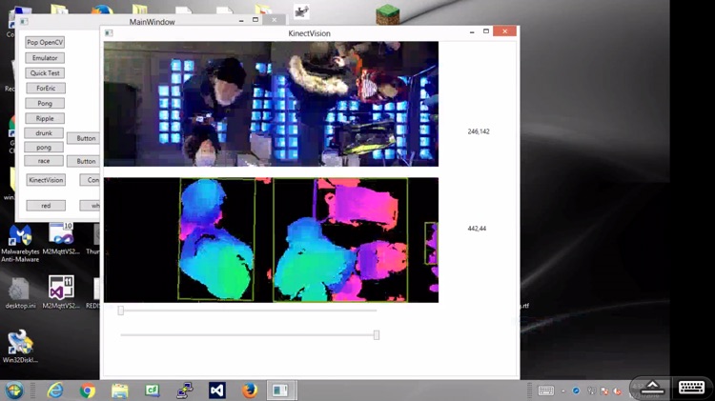Run the Quick Test button
The width and height of the screenshot is (715, 401).
(x=45, y=73)
